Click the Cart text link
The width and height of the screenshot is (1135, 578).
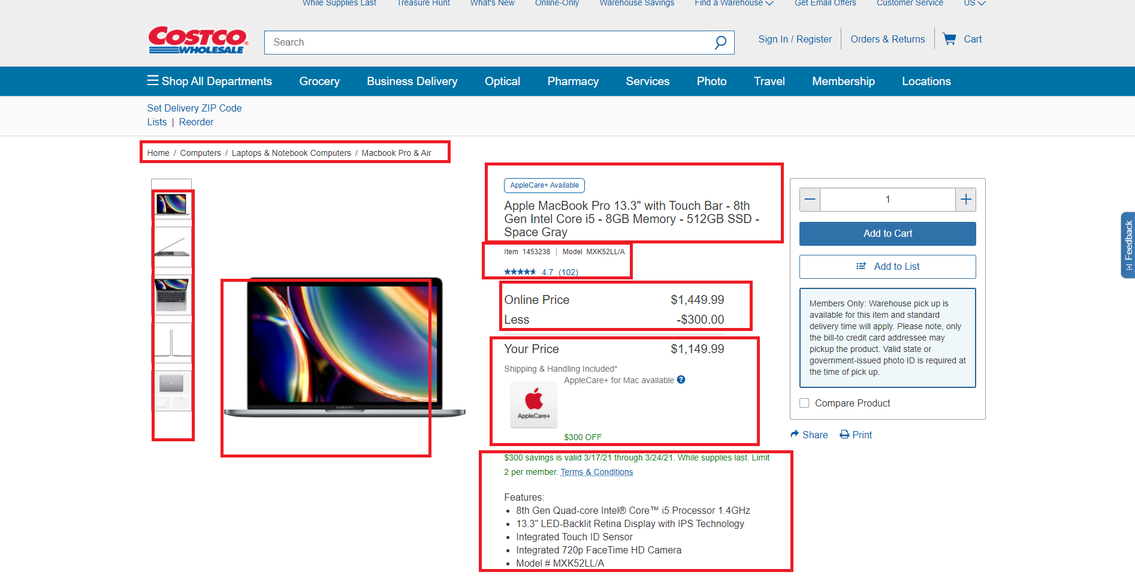(973, 39)
